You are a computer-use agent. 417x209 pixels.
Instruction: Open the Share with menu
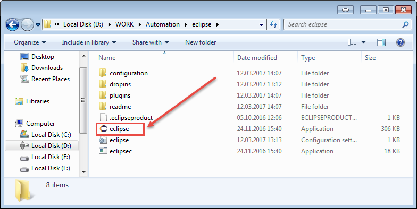click(x=151, y=42)
